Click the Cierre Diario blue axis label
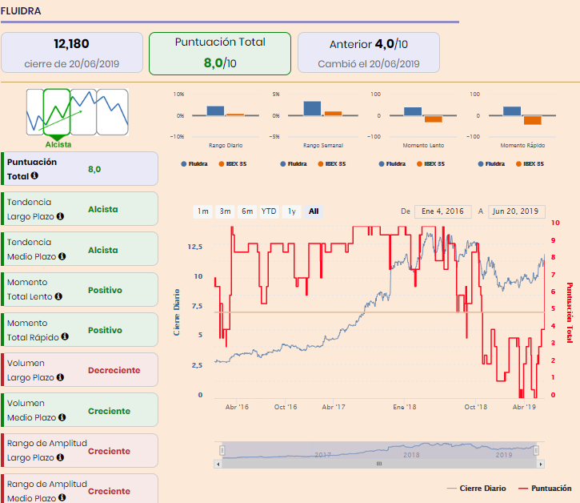The image size is (580, 503). point(177,312)
